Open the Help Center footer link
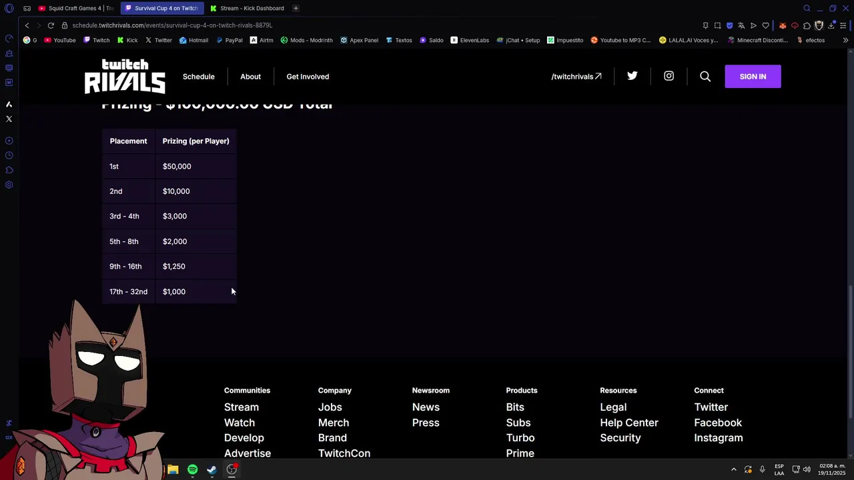The width and height of the screenshot is (854, 480). [x=629, y=423]
